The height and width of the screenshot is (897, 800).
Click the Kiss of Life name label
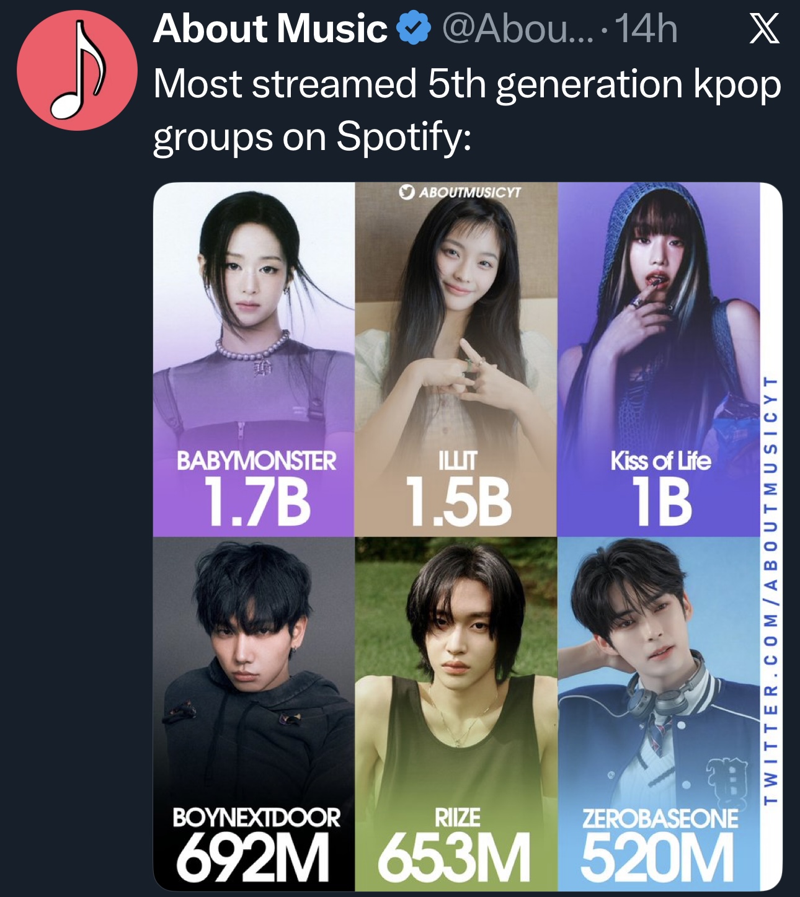point(660,461)
